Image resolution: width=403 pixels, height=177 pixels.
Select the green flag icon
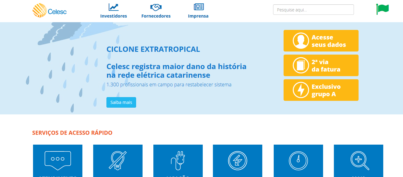pyautogui.click(x=382, y=9)
